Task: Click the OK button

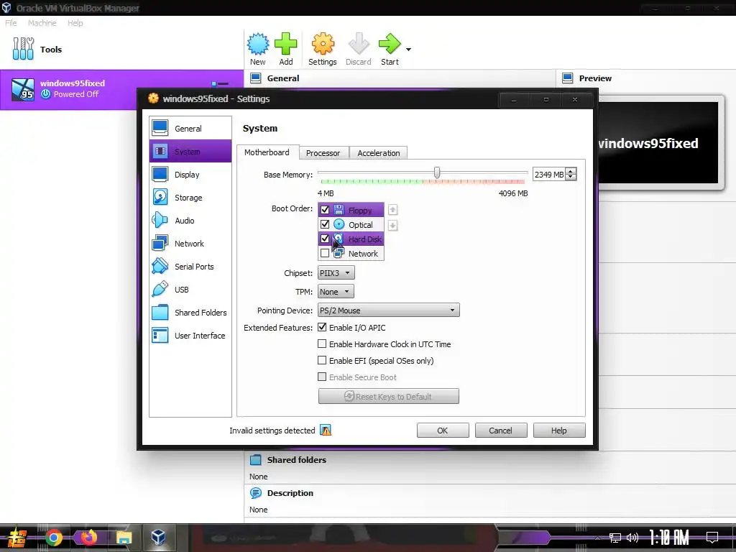Action: (443, 431)
